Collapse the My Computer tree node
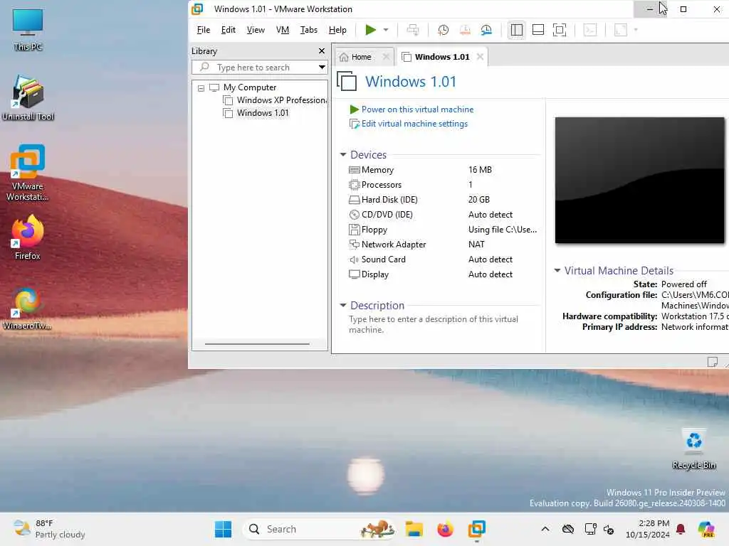The width and height of the screenshot is (729, 546). click(201, 87)
